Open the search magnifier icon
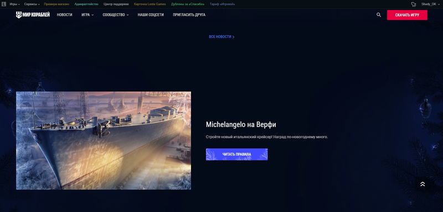This screenshot has width=443, height=212. [x=379, y=15]
